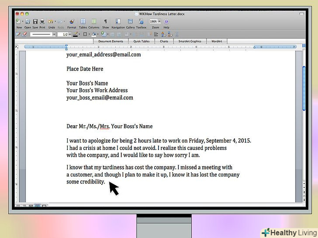318x238 pixels.
Task: Insert a table via Tables icon
Action: [83, 21]
